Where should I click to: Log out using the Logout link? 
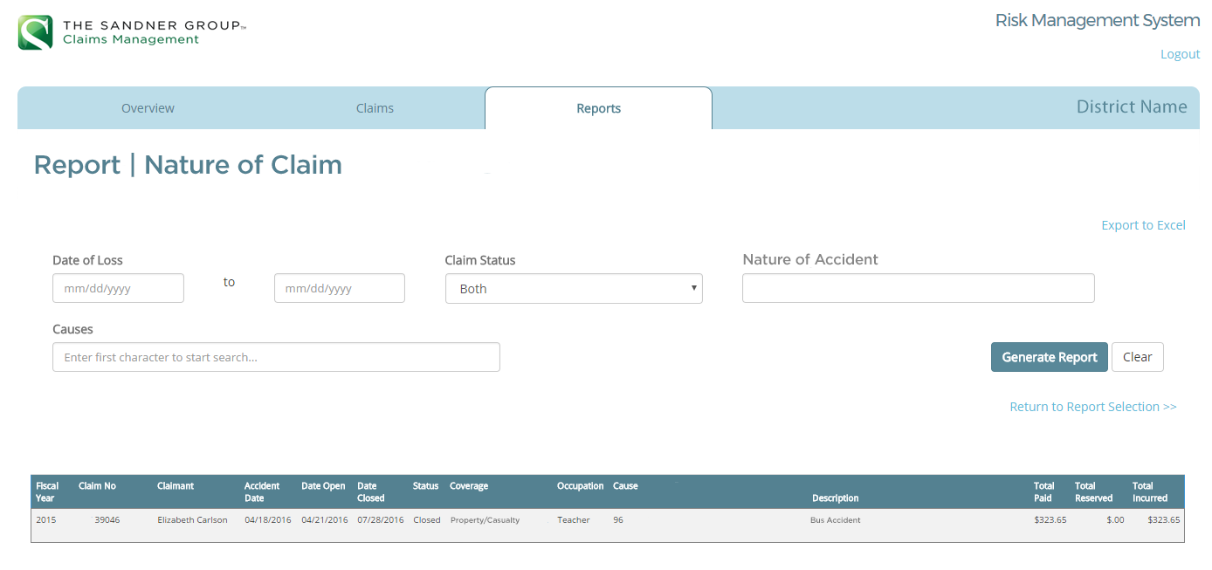click(1180, 54)
